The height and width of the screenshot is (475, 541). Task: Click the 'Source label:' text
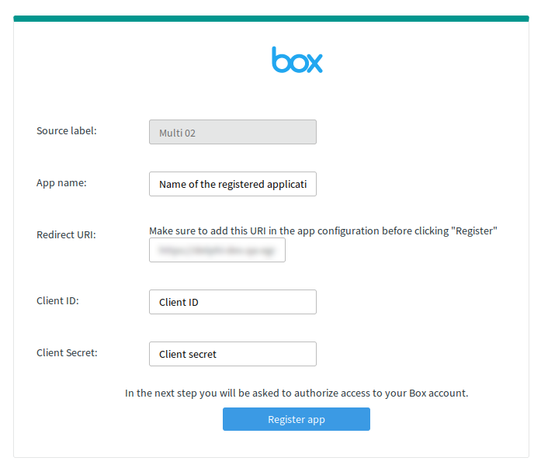pyautogui.click(x=67, y=130)
